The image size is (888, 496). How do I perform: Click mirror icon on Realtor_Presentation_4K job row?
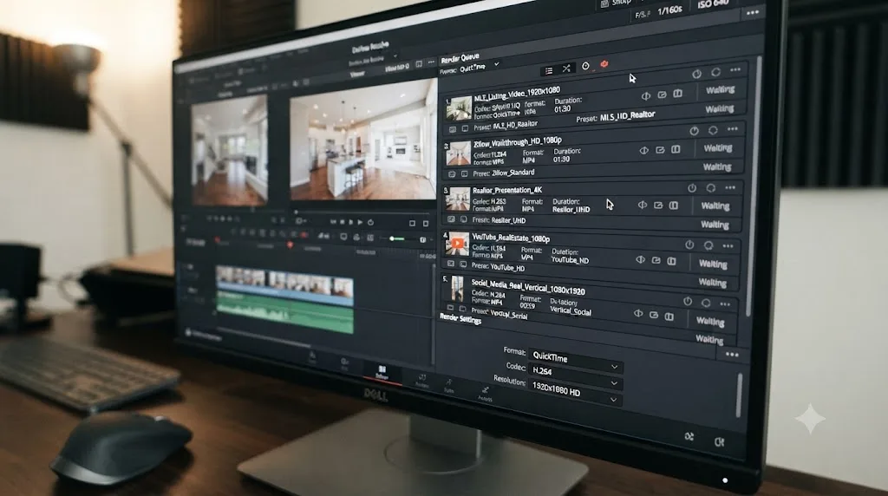[643, 205]
